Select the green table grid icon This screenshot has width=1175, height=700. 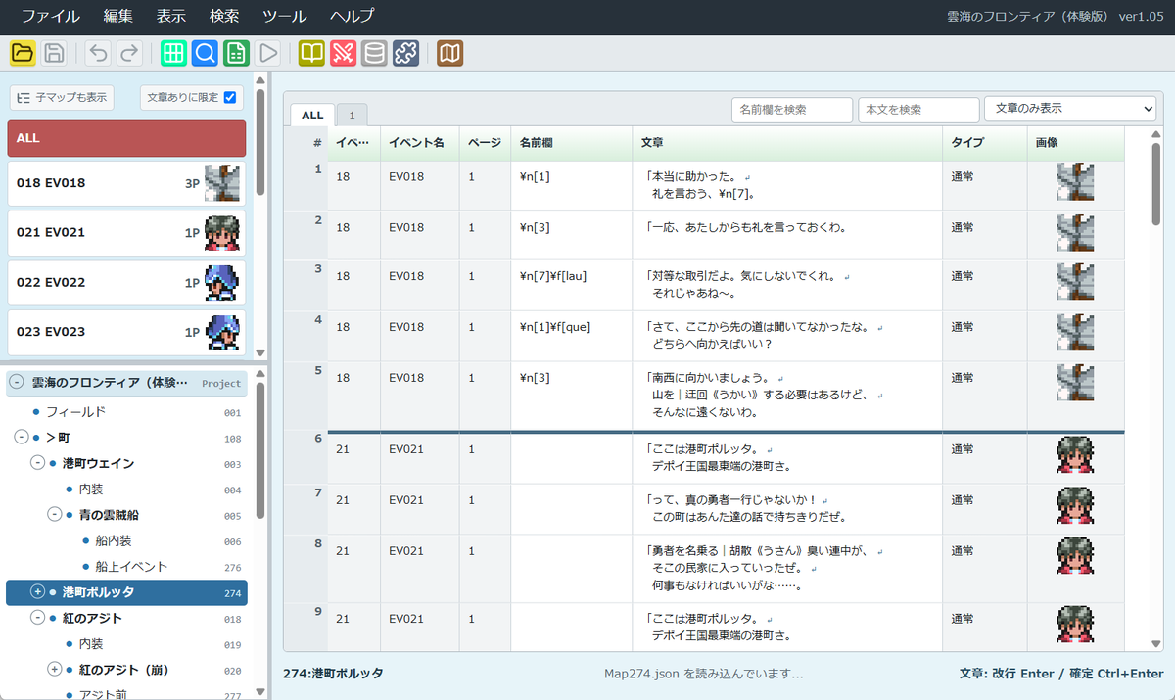(x=174, y=53)
